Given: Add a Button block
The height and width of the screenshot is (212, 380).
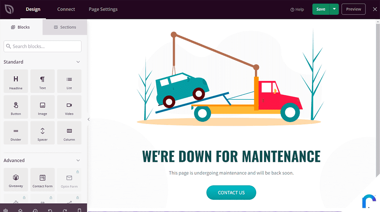Looking at the screenshot, I should (16, 107).
